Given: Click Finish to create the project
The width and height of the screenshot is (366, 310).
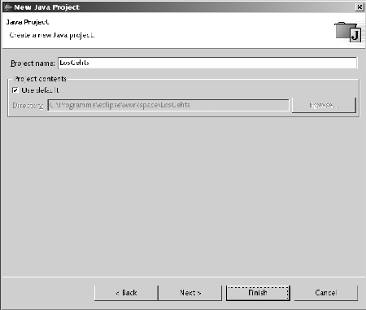Looking at the screenshot, I should pyautogui.click(x=258, y=293).
